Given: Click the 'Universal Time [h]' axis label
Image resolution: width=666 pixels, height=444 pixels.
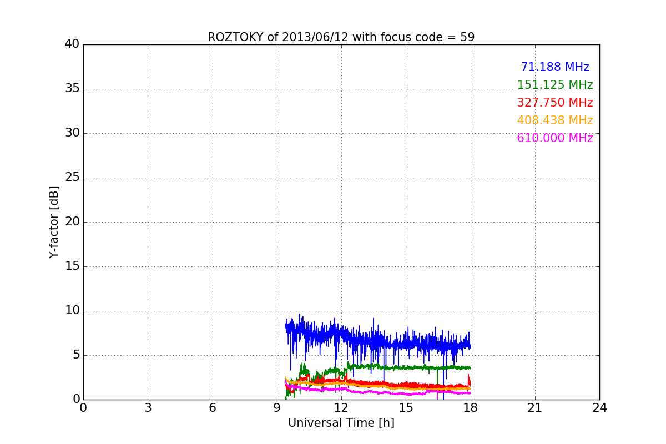Looking at the screenshot, I should [341, 423].
